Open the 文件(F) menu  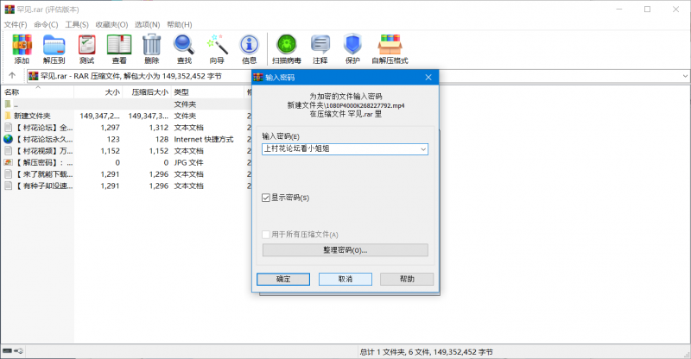[16, 25]
